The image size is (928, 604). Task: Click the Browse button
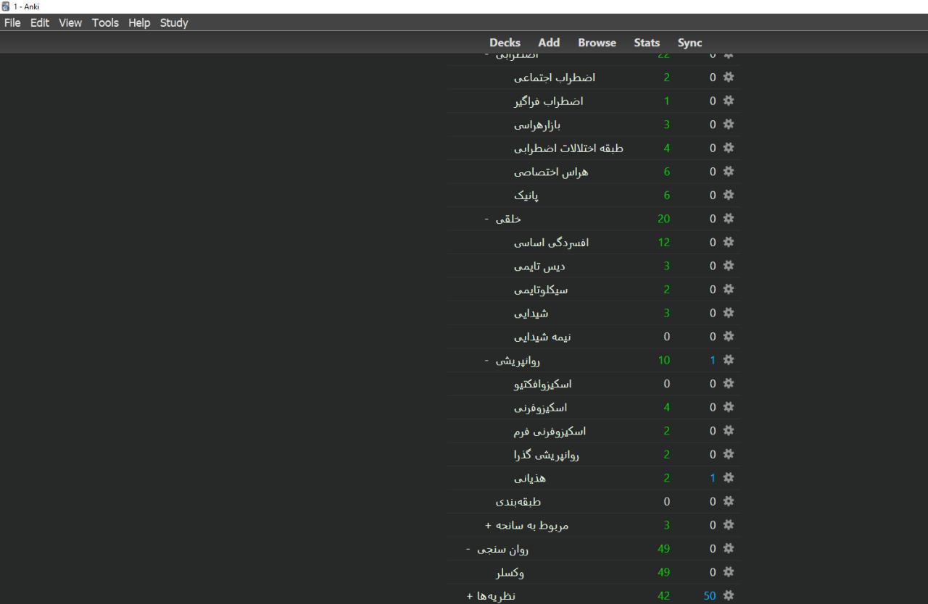tap(597, 43)
